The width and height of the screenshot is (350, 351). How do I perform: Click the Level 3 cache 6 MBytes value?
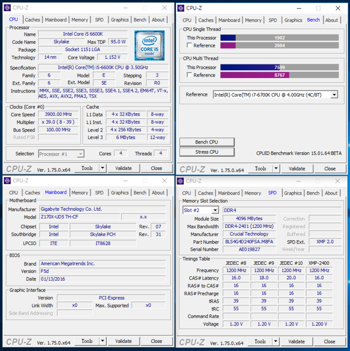point(126,137)
